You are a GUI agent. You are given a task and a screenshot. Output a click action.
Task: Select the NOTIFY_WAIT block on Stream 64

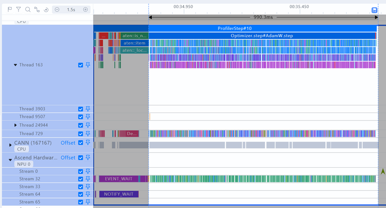click(x=118, y=194)
